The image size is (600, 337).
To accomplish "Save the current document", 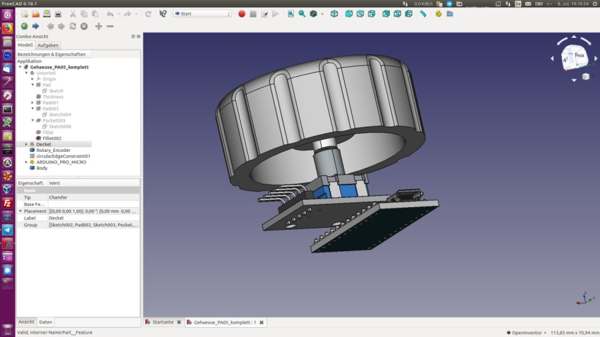I will pos(47,14).
